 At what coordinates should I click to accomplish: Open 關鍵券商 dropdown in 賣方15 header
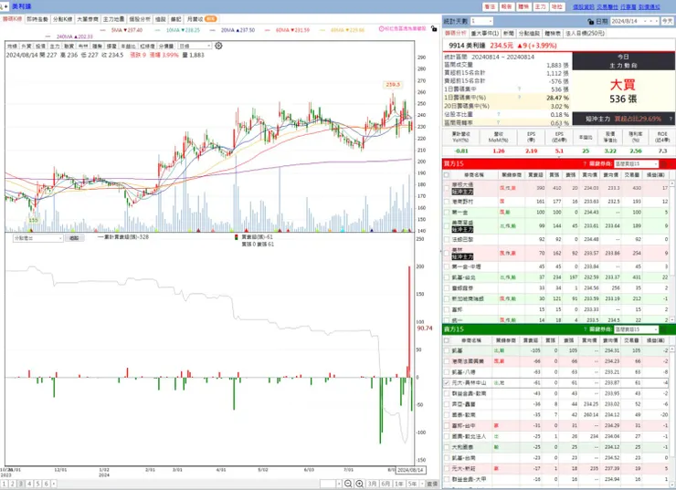[637, 329]
